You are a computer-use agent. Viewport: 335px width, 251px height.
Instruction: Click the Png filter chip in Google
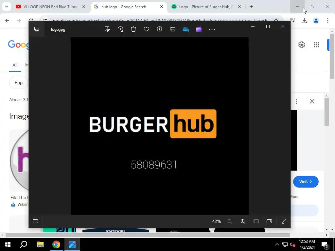(19, 83)
